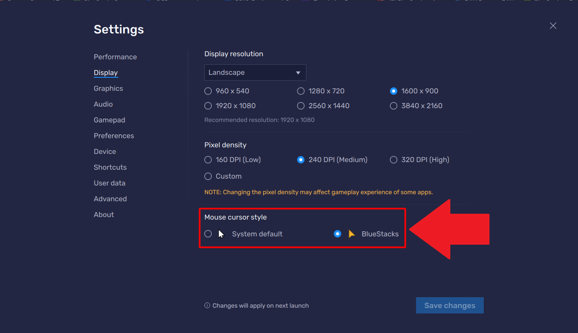Click the white system default cursor icon
Screen dimensions: 578x333
pos(221,234)
